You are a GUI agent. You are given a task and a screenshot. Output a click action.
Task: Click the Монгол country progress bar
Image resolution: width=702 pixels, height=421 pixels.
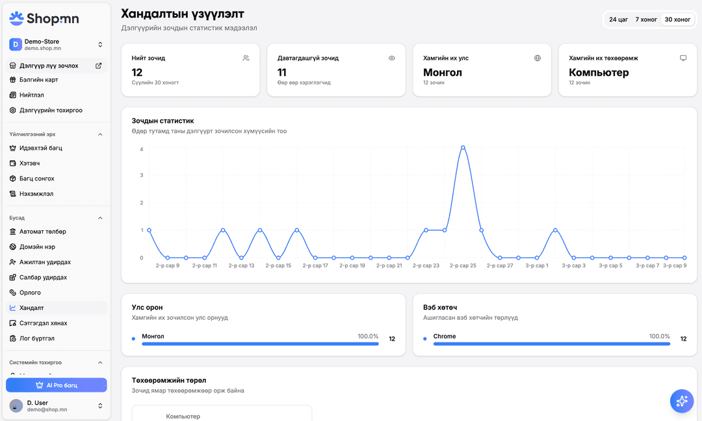coord(260,344)
